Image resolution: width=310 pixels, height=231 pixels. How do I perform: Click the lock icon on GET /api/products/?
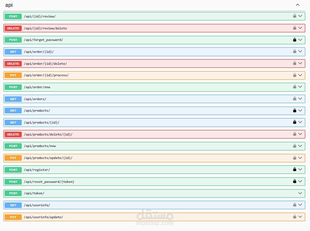point(295,110)
